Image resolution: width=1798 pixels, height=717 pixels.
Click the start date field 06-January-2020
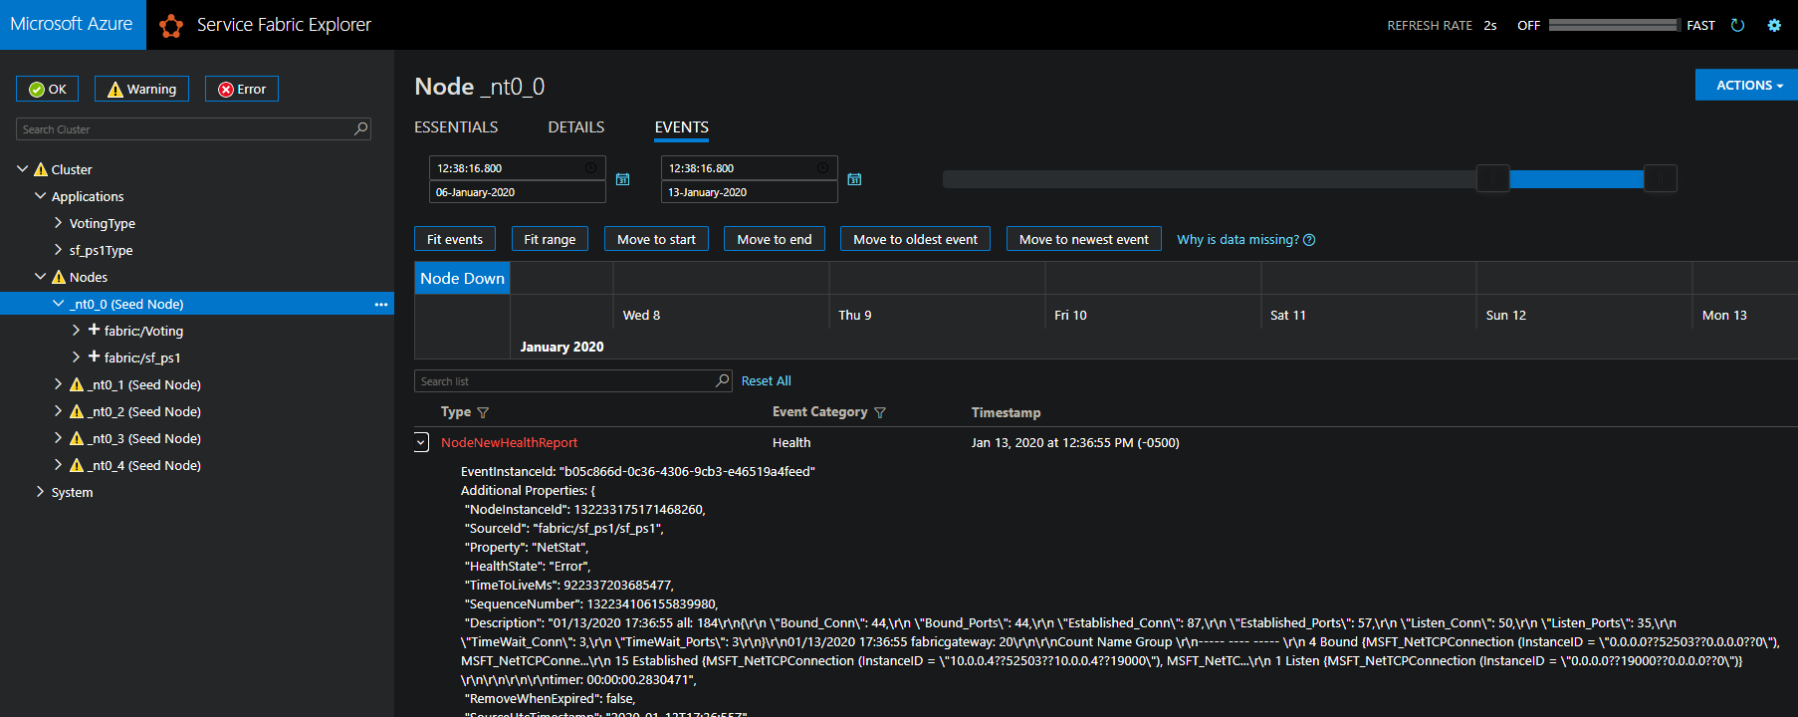point(518,191)
